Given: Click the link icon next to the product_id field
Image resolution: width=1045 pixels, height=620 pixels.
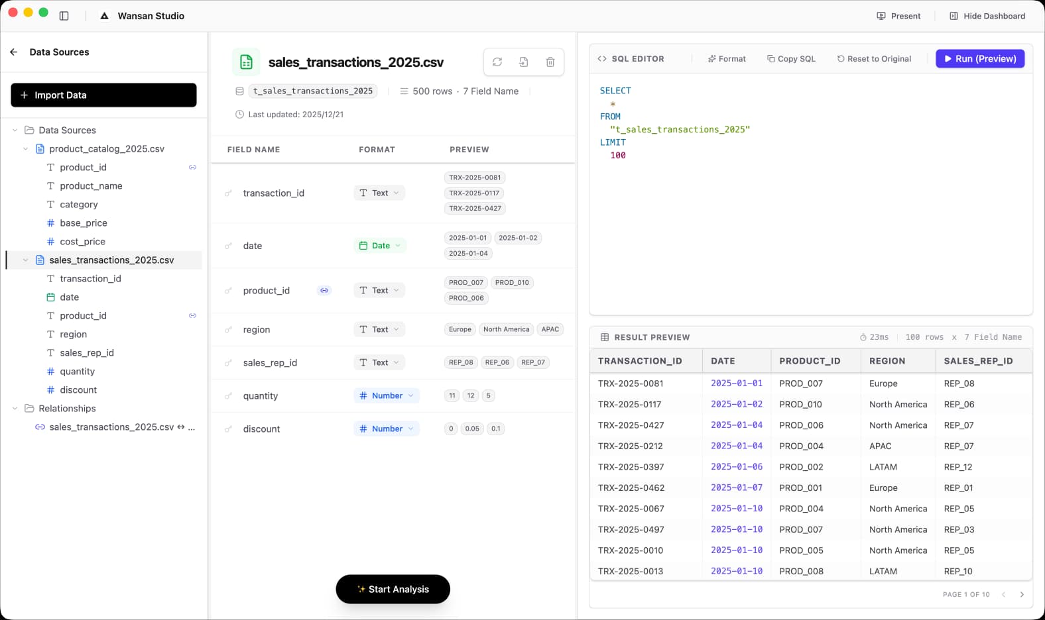Looking at the screenshot, I should click(324, 290).
